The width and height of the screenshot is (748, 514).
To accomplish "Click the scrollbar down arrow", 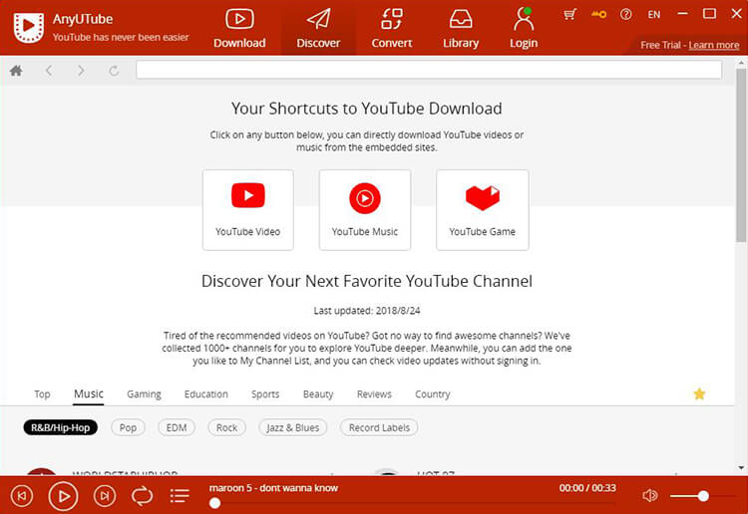I will click(x=741, y=468).
